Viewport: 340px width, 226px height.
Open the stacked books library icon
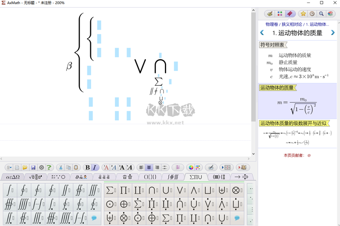pos(330,14)
